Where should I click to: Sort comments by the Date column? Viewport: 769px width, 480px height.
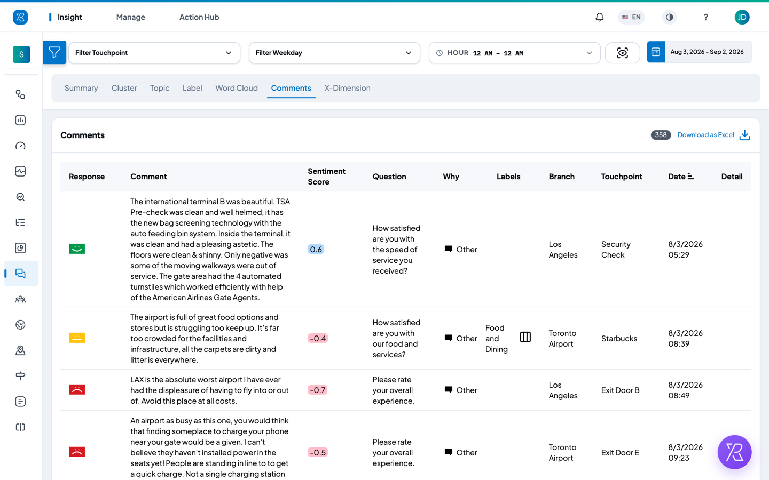pos(681,177)
